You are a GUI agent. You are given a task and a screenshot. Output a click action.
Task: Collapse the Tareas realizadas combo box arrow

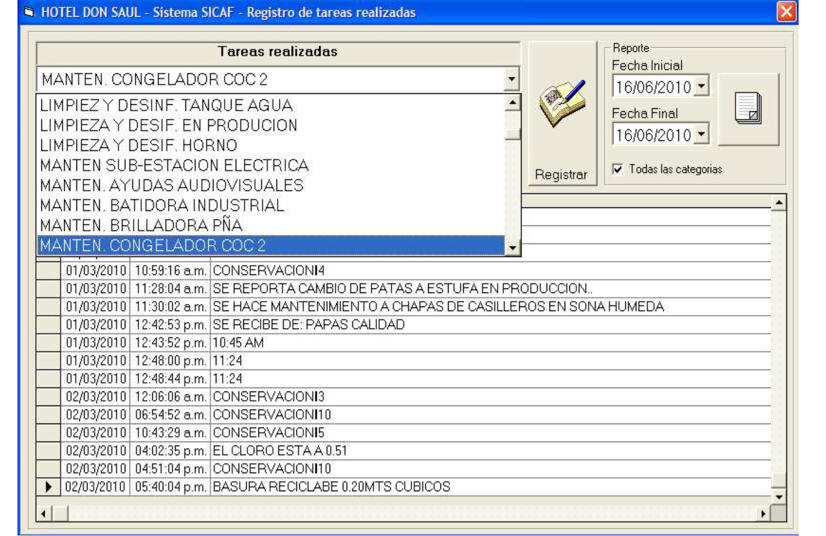coord(512,79)
